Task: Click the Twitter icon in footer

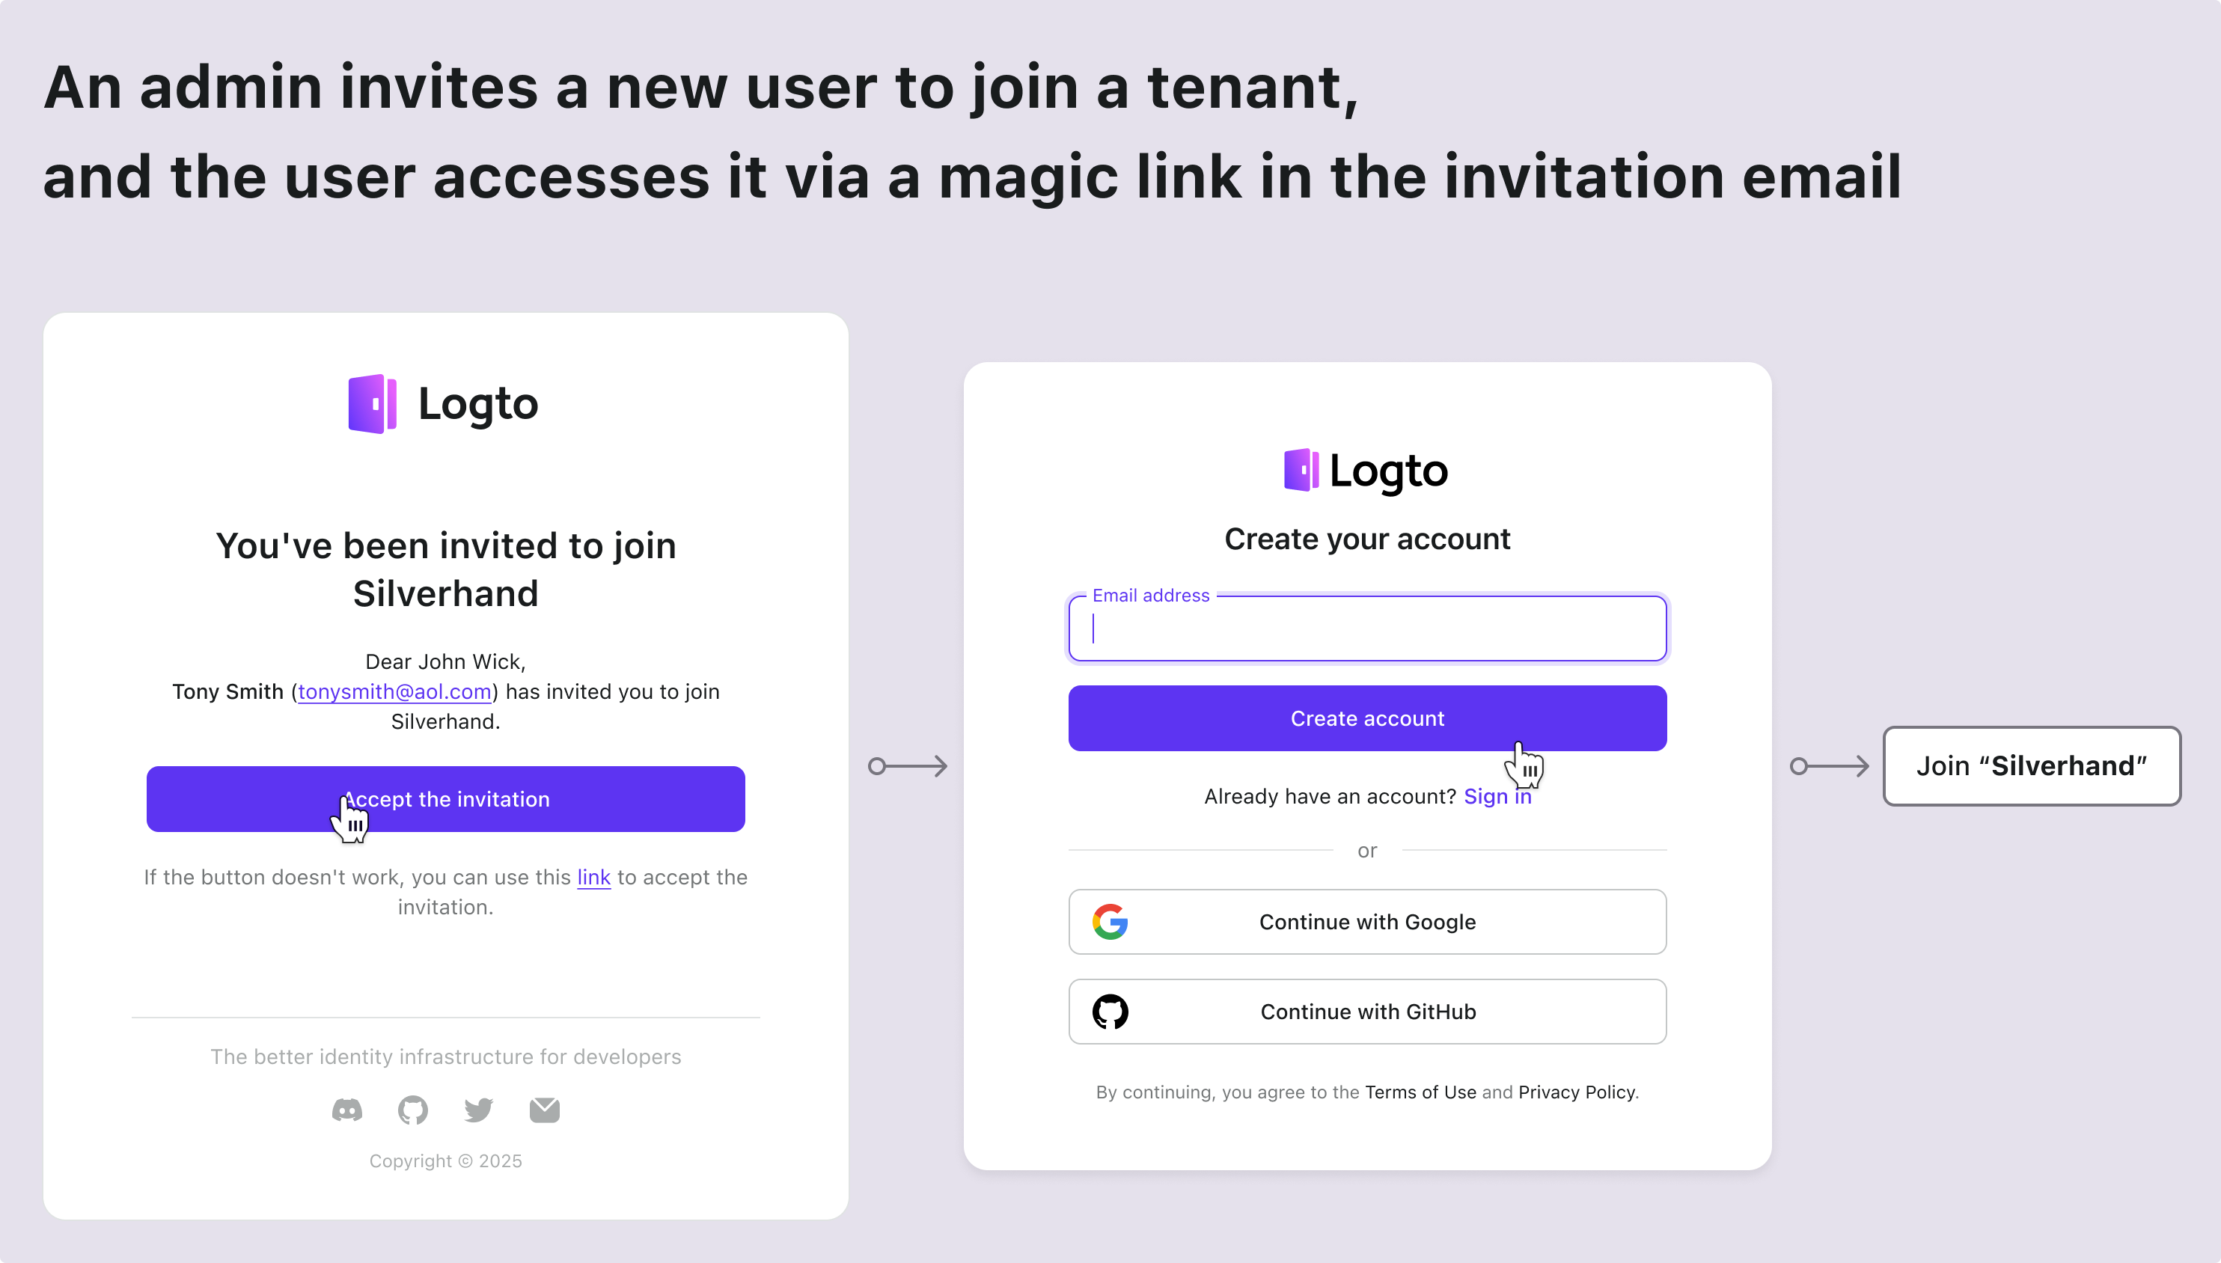Action: click(477, 1109)
